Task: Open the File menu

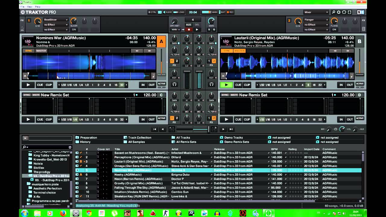Action: pyautogui.click(x=22, y=6)
